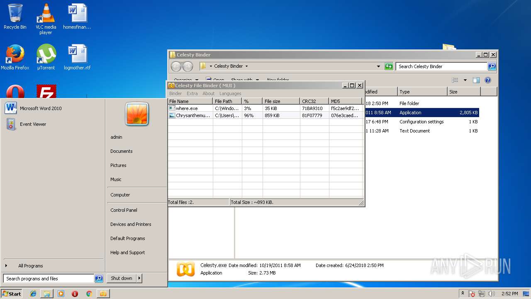Sort by File Name column header
The image size is (531, 299).
point(190,101)
